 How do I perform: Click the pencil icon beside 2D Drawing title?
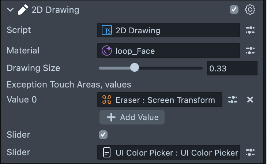23,10
